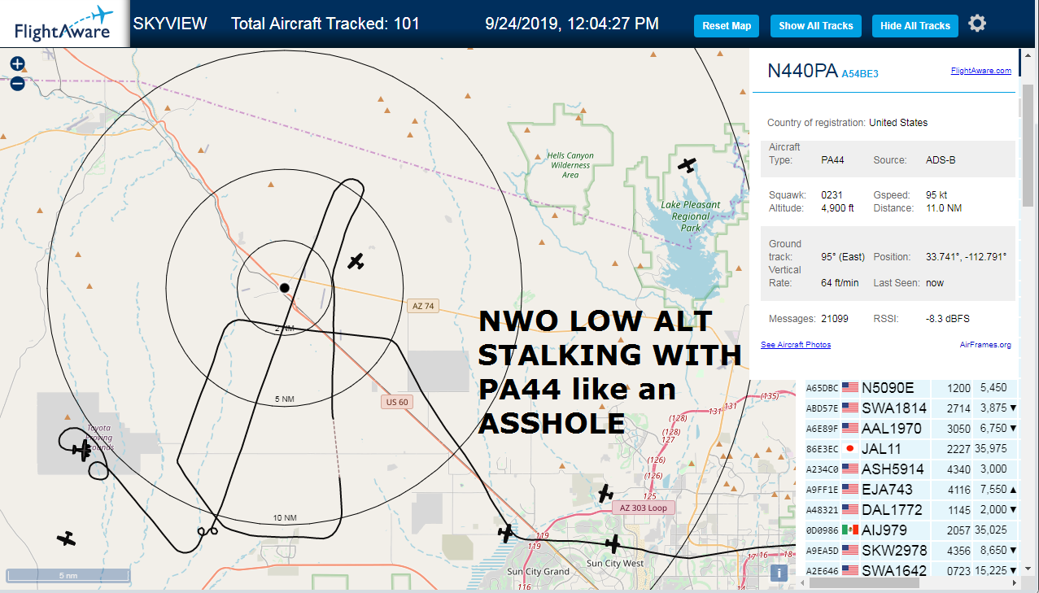Viewport: 1039px width, 593px height.
Task: Click the Japan flag in the JAL11 row
Action: (x=849, y=449)
